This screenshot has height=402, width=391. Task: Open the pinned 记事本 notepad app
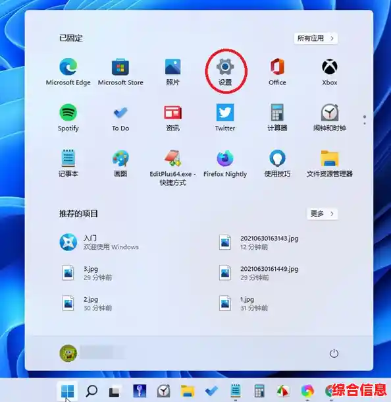[x=68, y=163]
